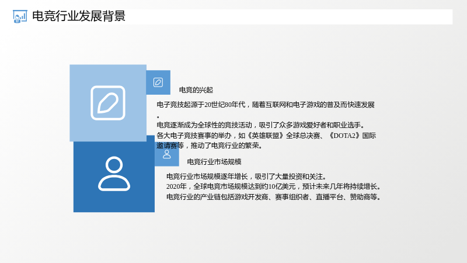The height and width of the screenshot is (263, 467).
Task: Click the large person silhouette icon
Action: (114, 174)
